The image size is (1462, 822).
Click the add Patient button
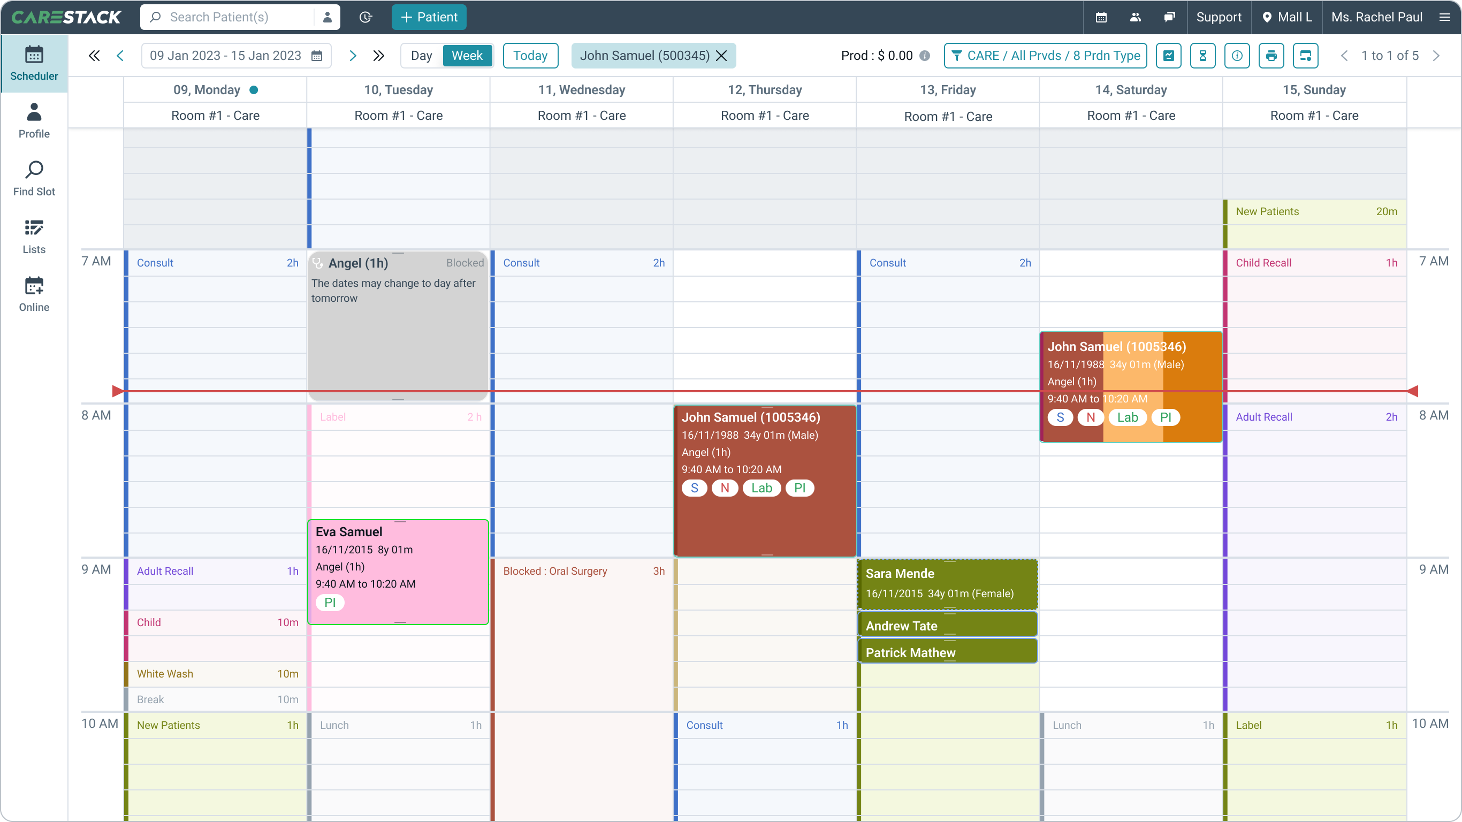pos(429,17)
